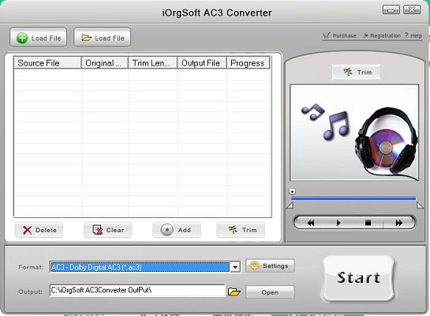Viewport: 430px width, 316px height.
Task: Click Trim button below the file list
Action: [x=241, y=230]
